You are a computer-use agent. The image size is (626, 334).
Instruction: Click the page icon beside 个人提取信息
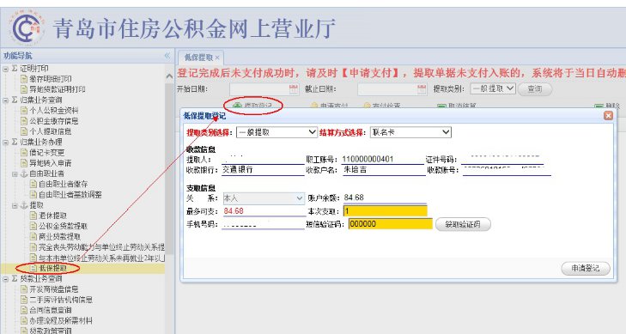tap(24, 131)
